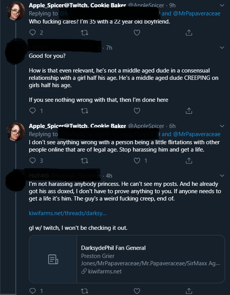
Task: Expand more options on the 6h tweet
Action: (x=222, y=126)
